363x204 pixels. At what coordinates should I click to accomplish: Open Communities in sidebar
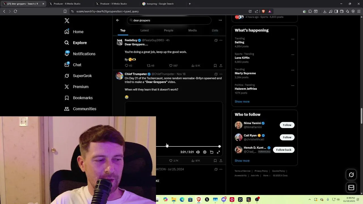click(80, 109)
